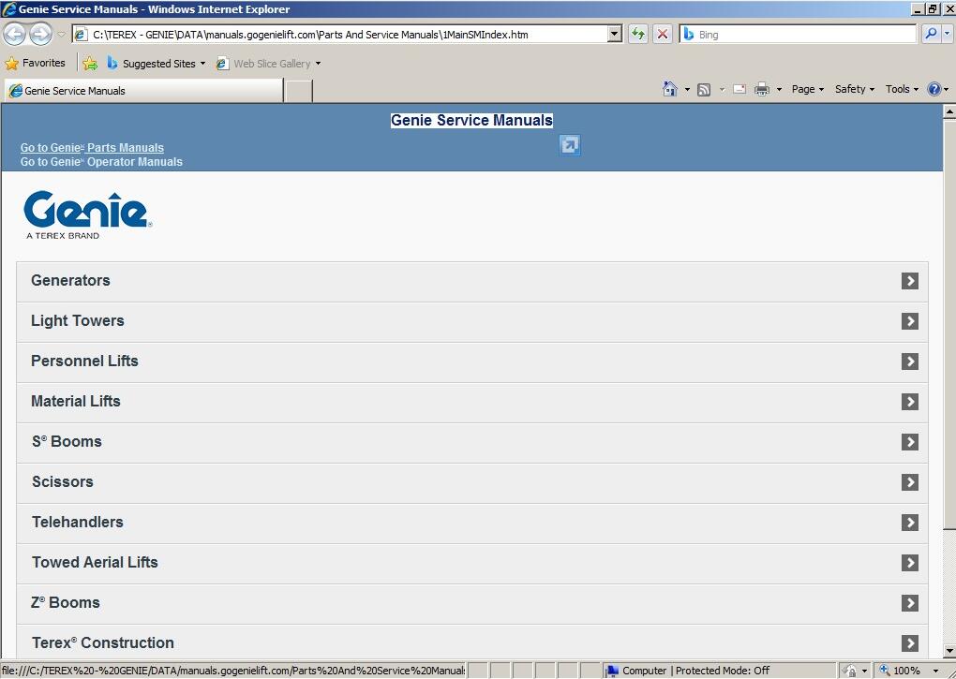Print the page with the printer icon
Screen dimensions: 956x679
(x=761, y=89)
